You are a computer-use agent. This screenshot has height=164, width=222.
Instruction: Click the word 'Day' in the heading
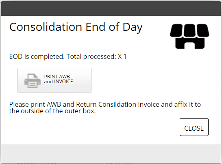pos(133,28)
